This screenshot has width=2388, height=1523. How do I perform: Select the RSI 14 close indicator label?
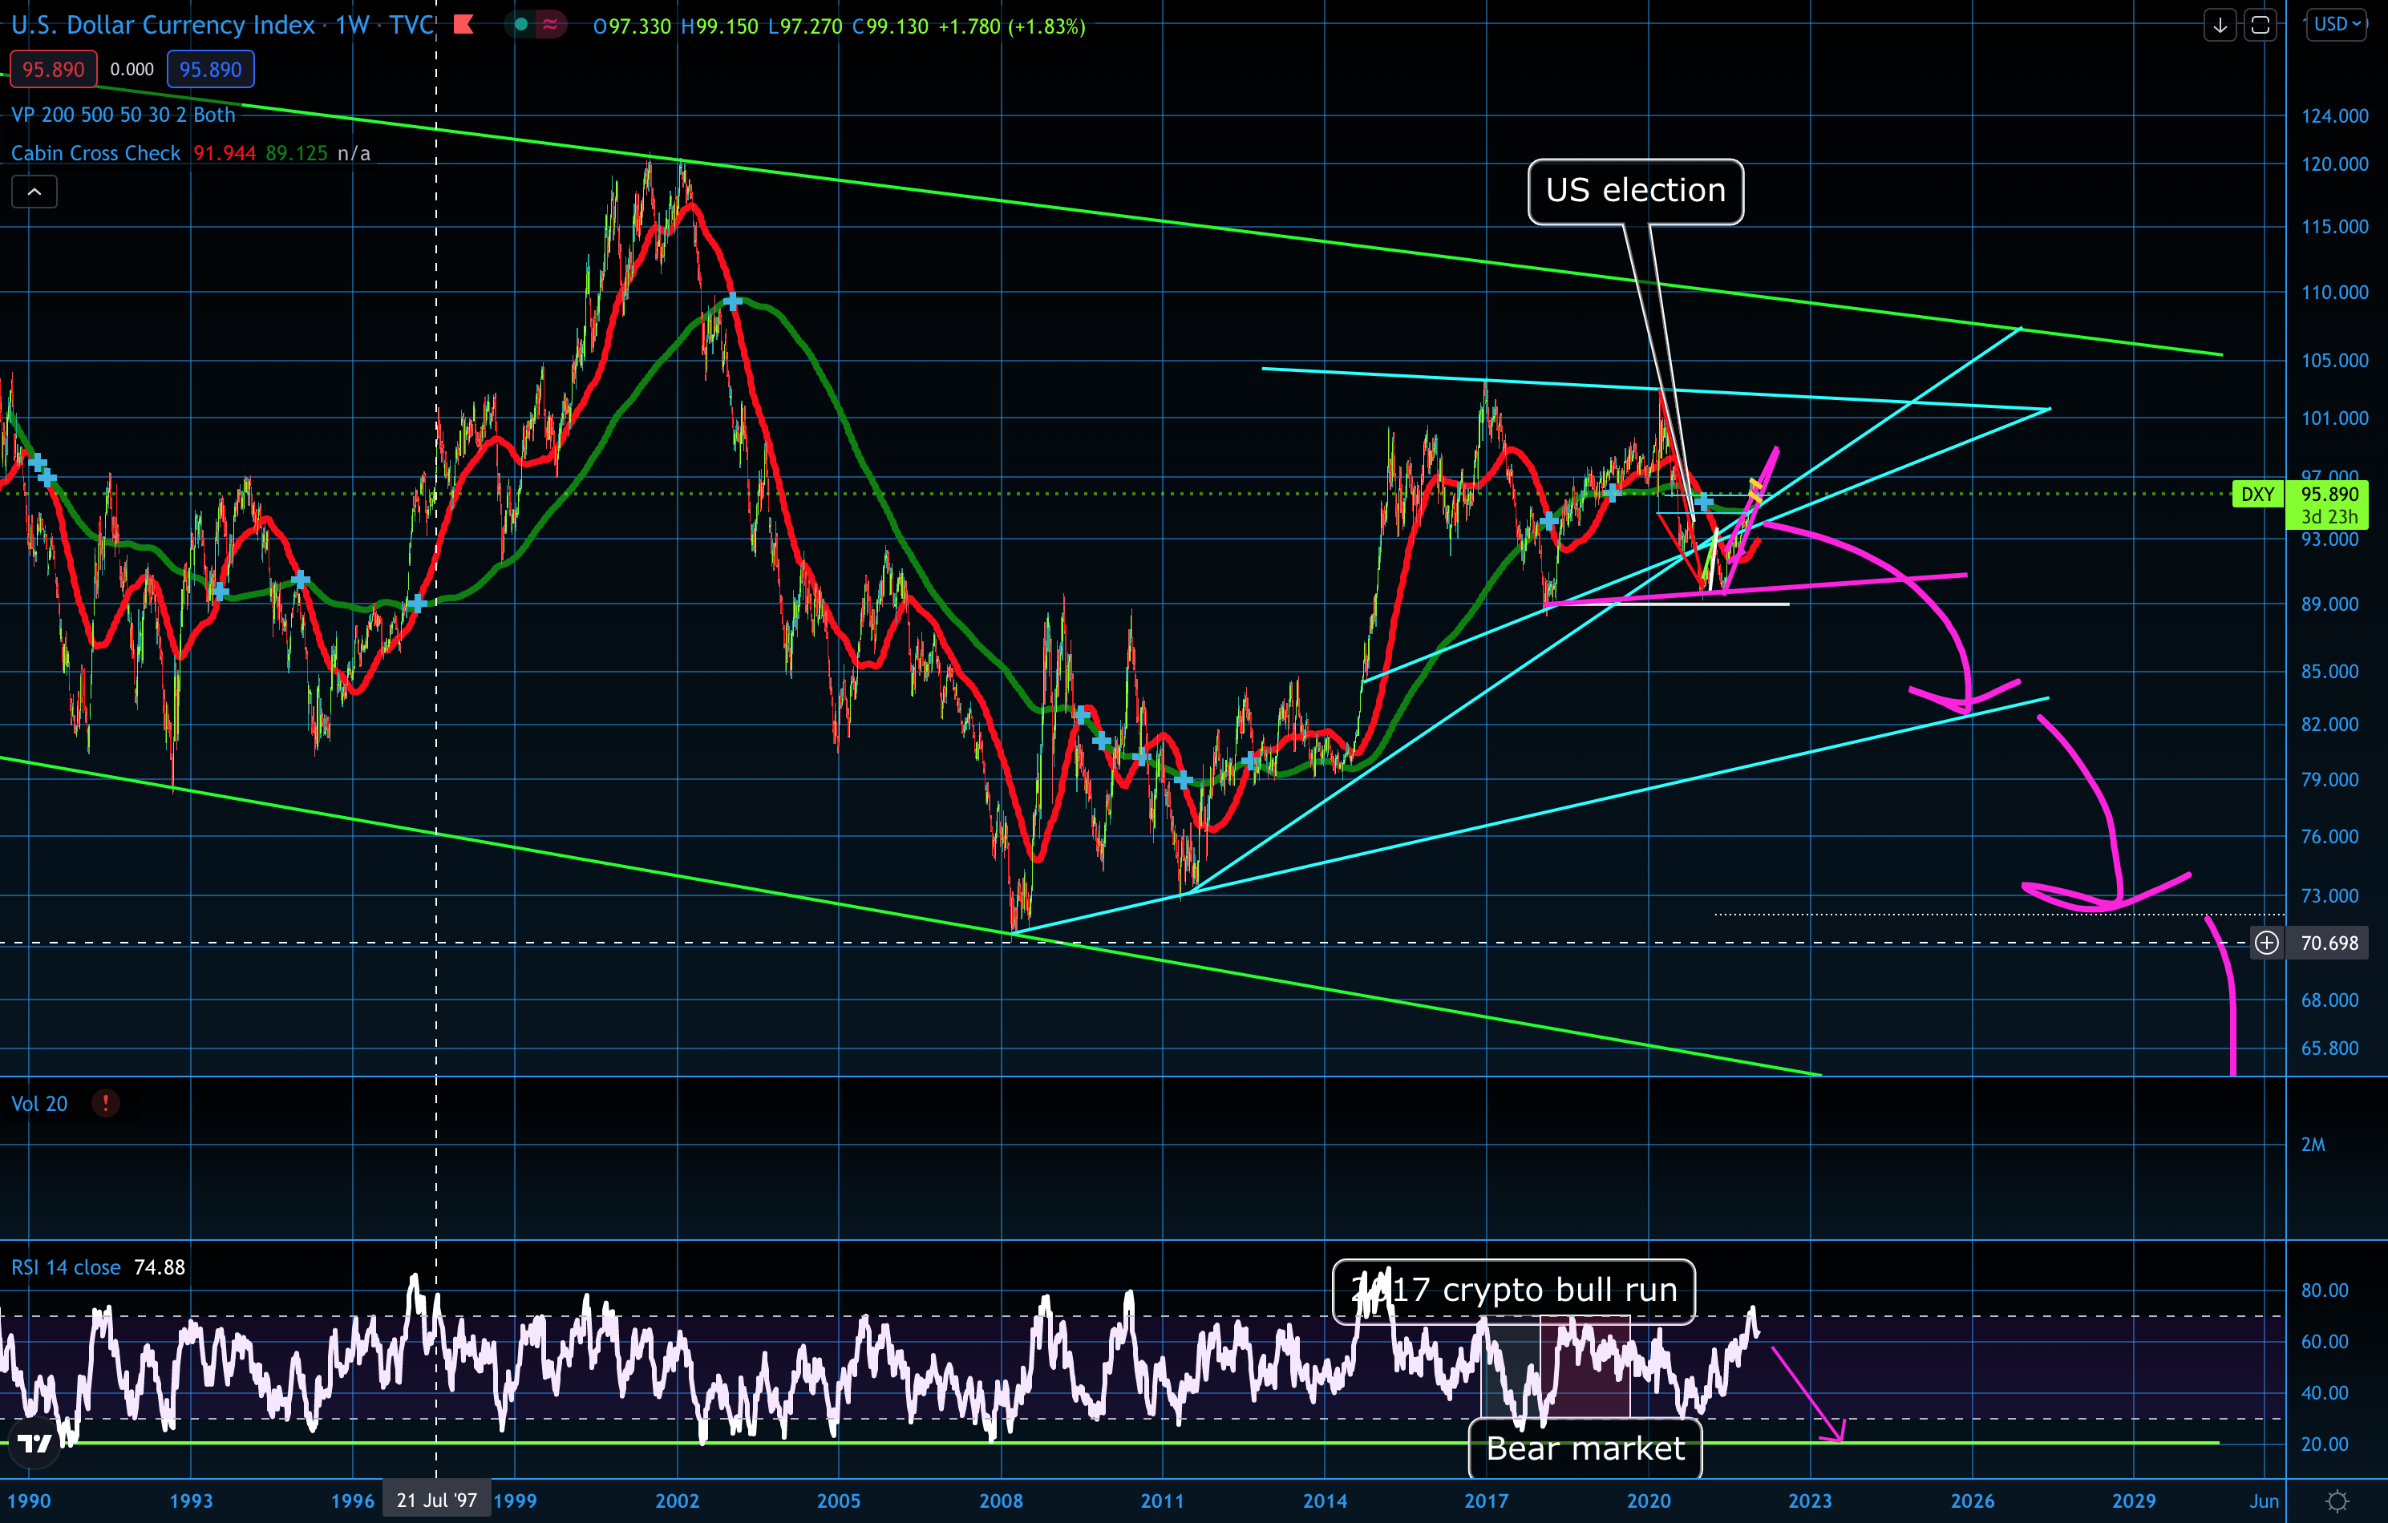tap(66, 1267)
